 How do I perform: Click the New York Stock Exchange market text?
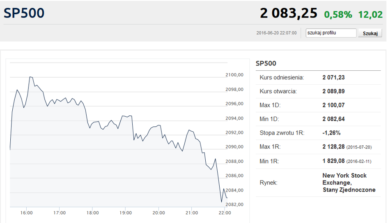344,179
